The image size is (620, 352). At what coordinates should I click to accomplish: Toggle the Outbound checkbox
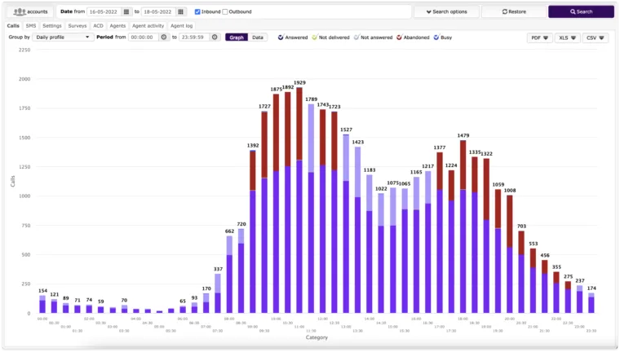[225, 12]
